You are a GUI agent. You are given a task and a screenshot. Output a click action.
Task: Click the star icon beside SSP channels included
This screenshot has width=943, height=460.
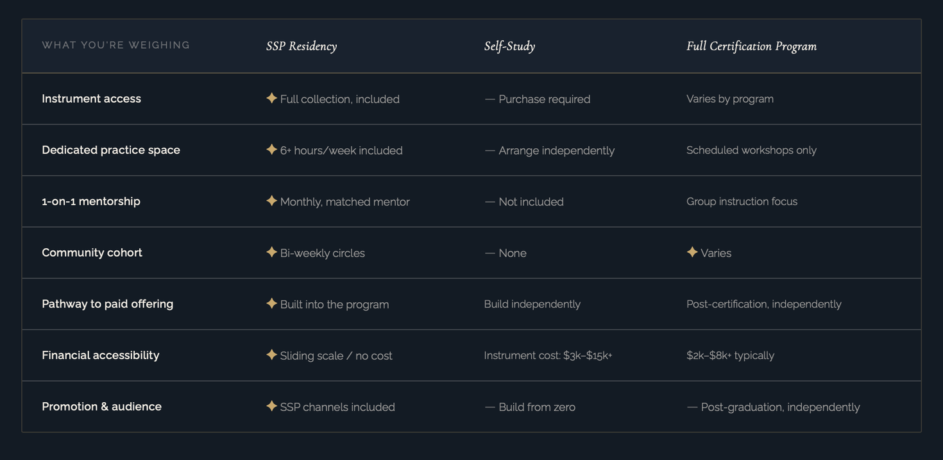pos(271,406)
